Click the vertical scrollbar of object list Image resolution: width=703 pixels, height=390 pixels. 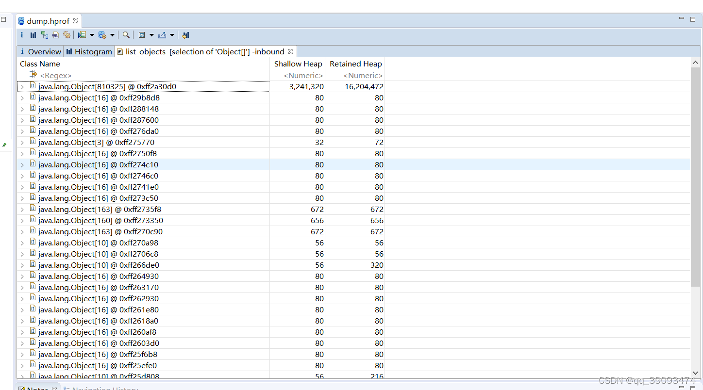click(x=695, y=177)
